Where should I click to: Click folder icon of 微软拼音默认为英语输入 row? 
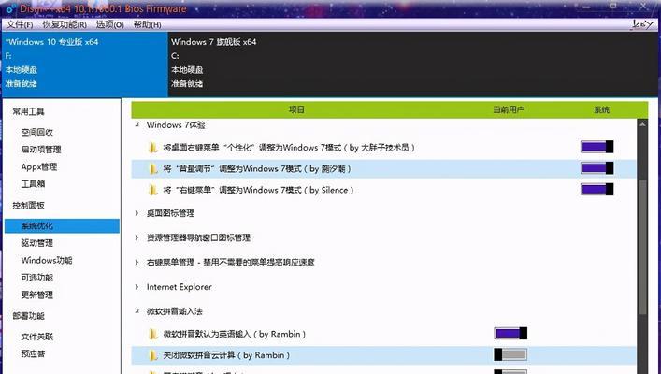(153, 335)
